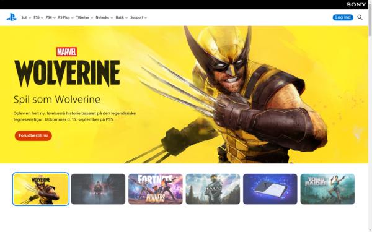Click the Log ind button

[343, 17]
